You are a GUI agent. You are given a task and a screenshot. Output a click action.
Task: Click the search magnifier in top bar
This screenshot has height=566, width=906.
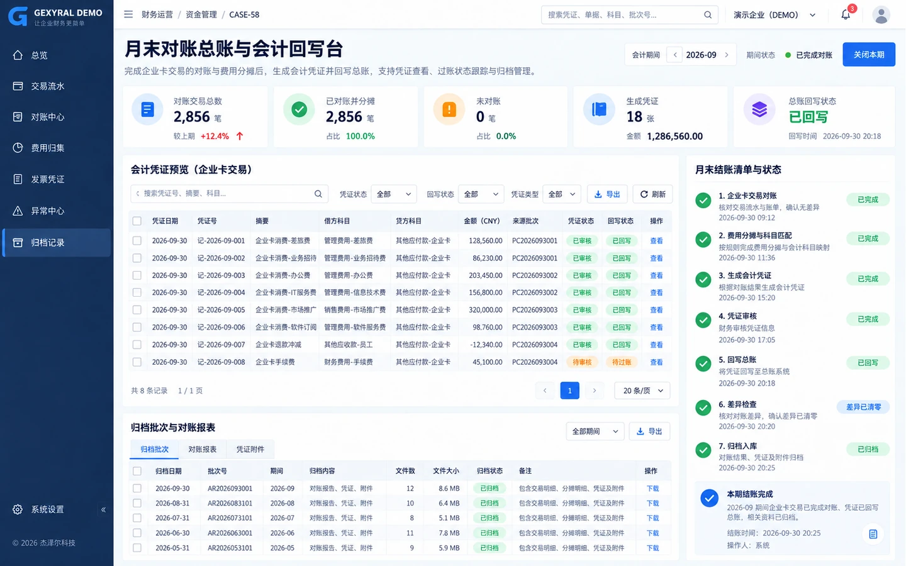[708, 14]
